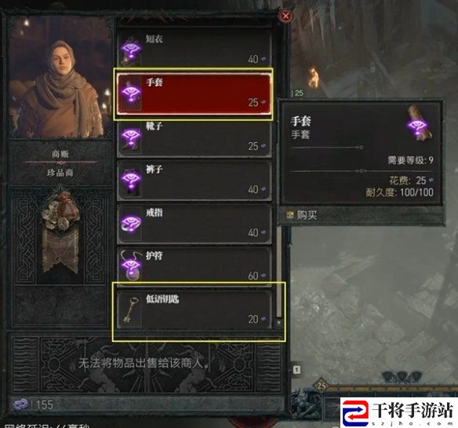The height and width of the screenshot is (428, 458).
Task: Choose the 低语钥匙 entry costing 20
Action: click(x=194, y=309)
